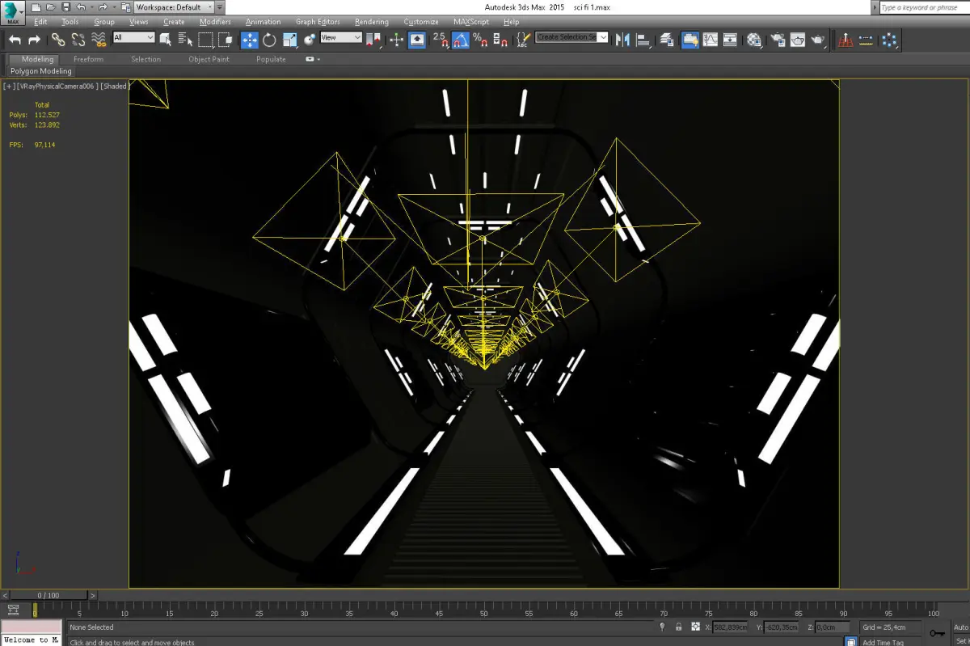Click the Polygon Modeling panel button

tap(40, 71)
